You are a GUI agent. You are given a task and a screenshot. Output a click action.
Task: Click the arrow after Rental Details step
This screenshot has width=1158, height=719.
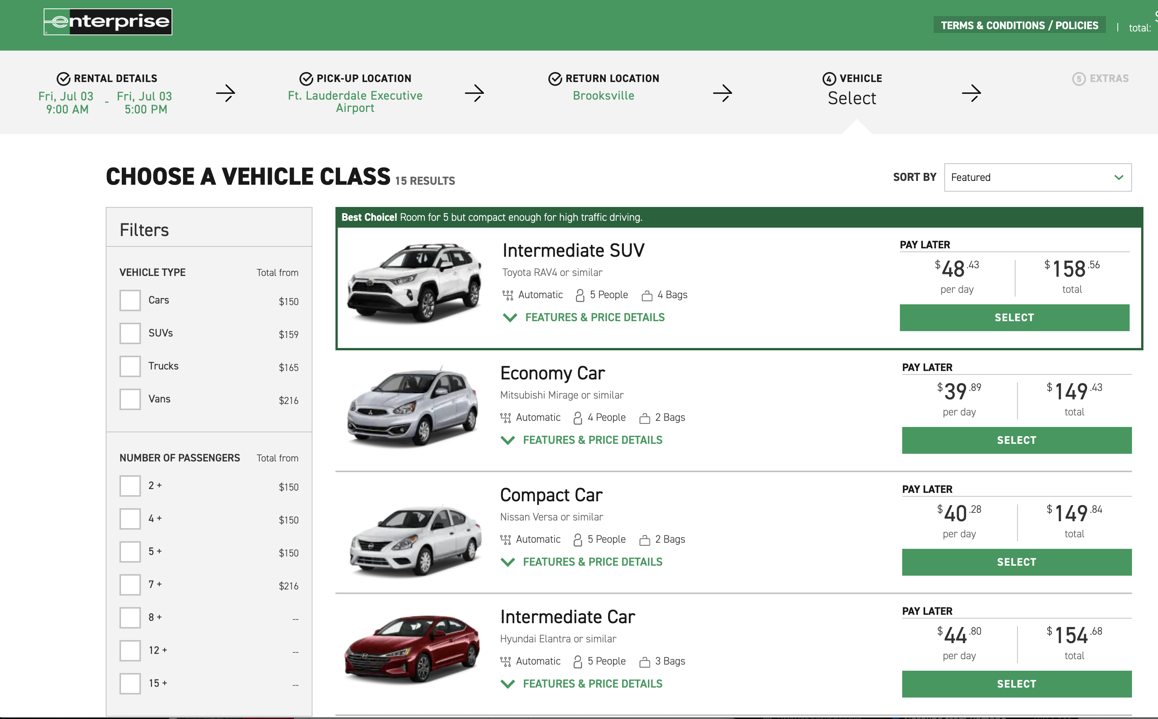pyautogui.click(x=226, y=93)
